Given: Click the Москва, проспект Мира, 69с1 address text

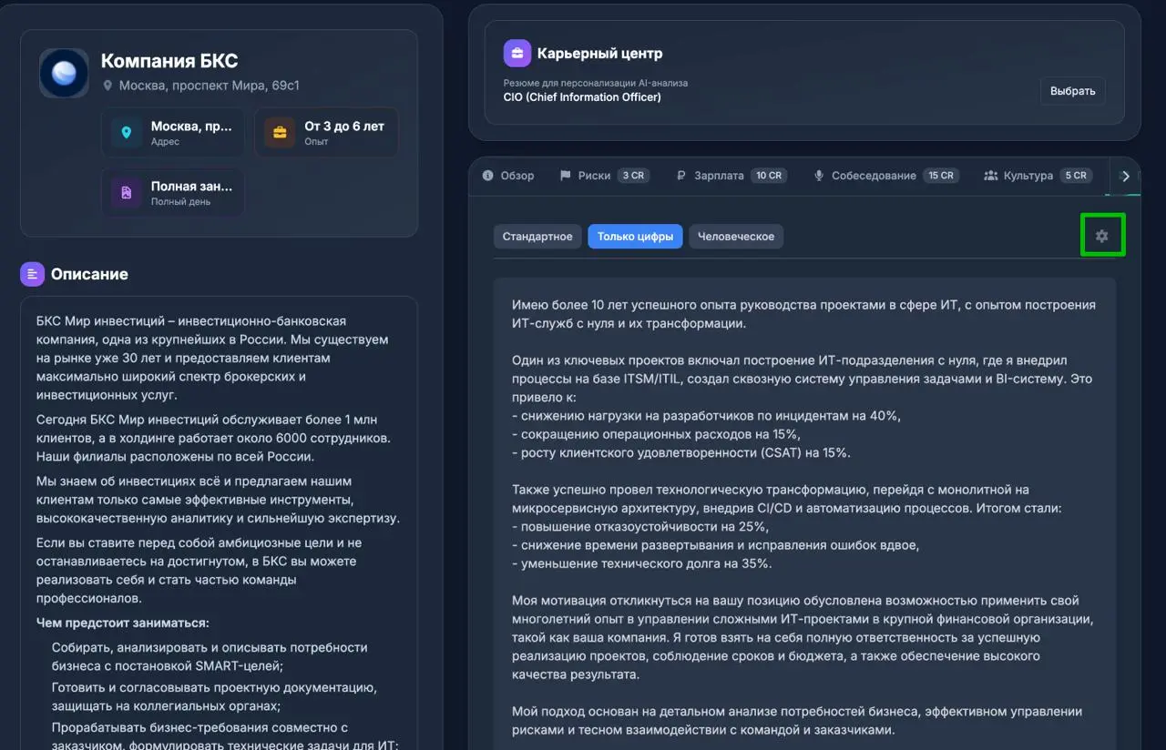Looking at the screenshot, I should pyautogui.click(x=210, y=86).
